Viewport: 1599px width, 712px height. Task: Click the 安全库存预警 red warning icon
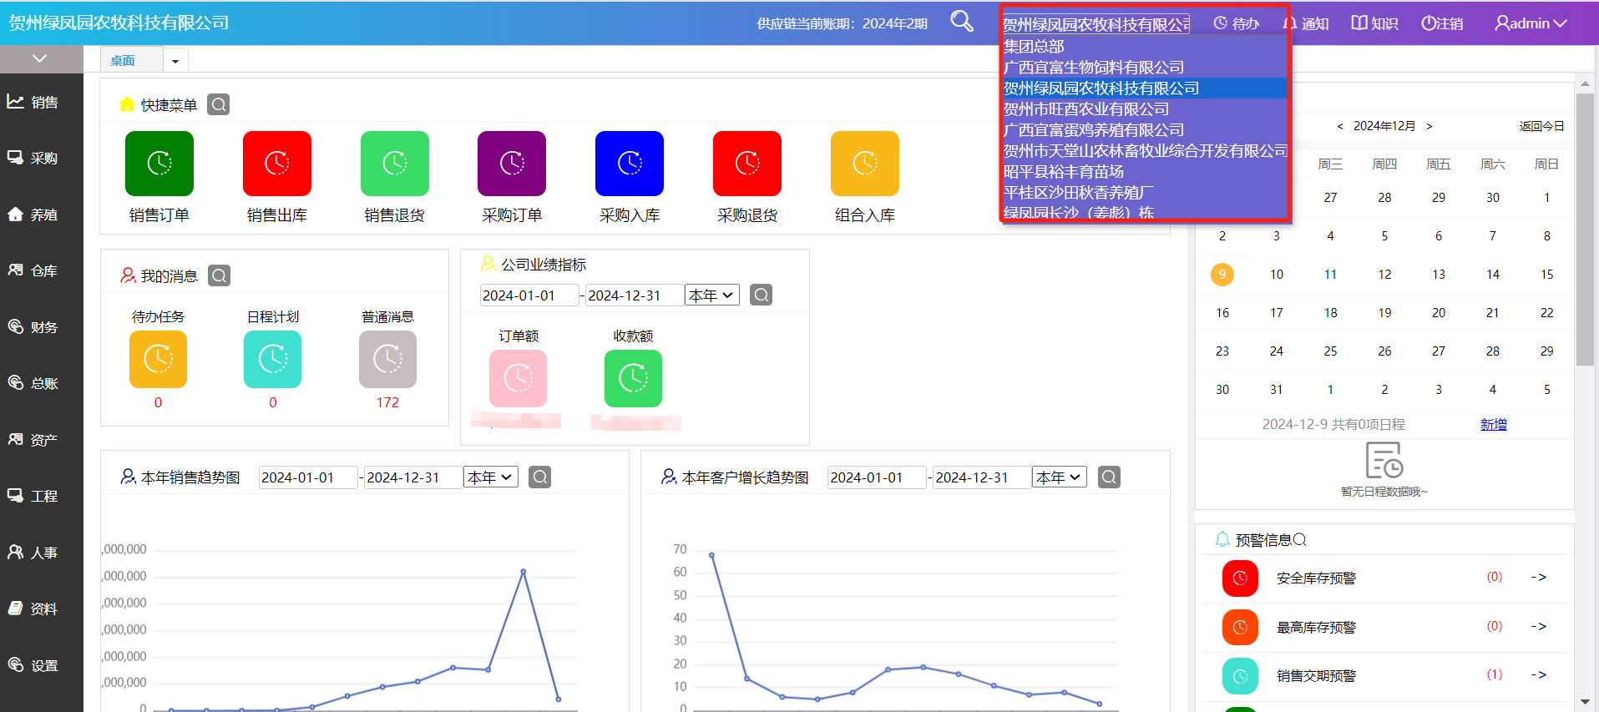(1240, 578)
